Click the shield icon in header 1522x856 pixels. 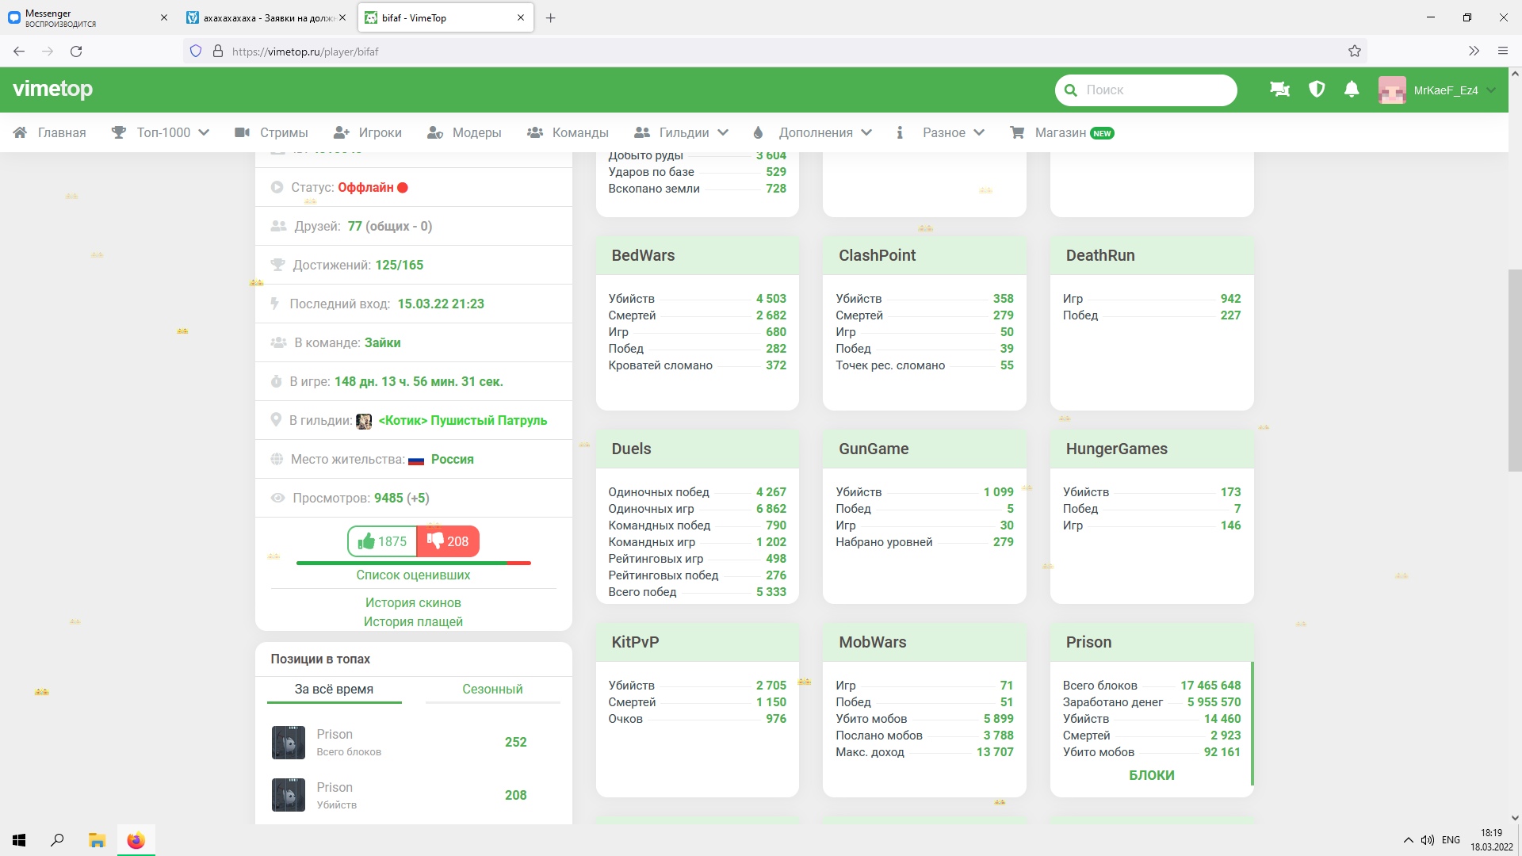pos(1317,90)
